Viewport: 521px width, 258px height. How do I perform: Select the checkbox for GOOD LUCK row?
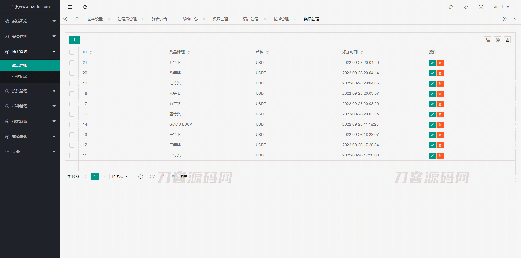tap(72, 125)
